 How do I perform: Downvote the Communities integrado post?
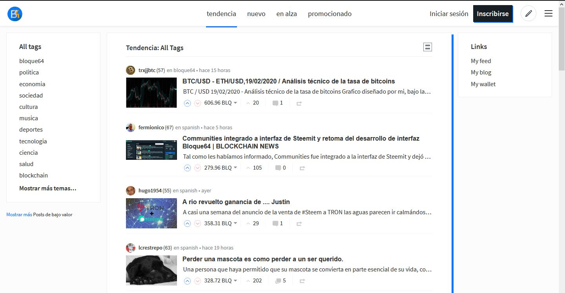pyautogui.click(x=198, y=168)
